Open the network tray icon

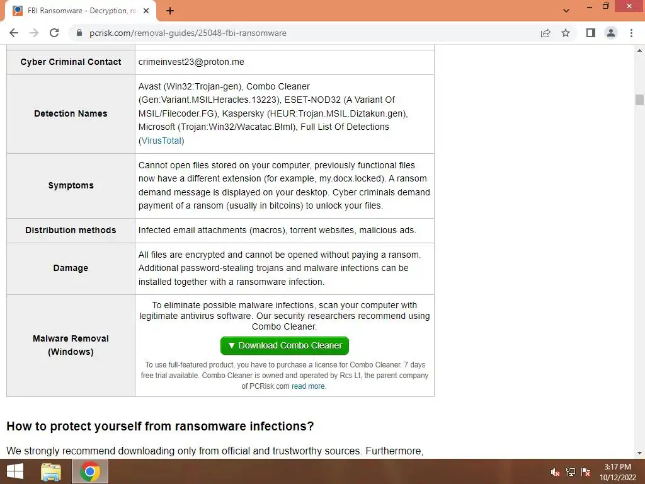[x=571, y=472]
